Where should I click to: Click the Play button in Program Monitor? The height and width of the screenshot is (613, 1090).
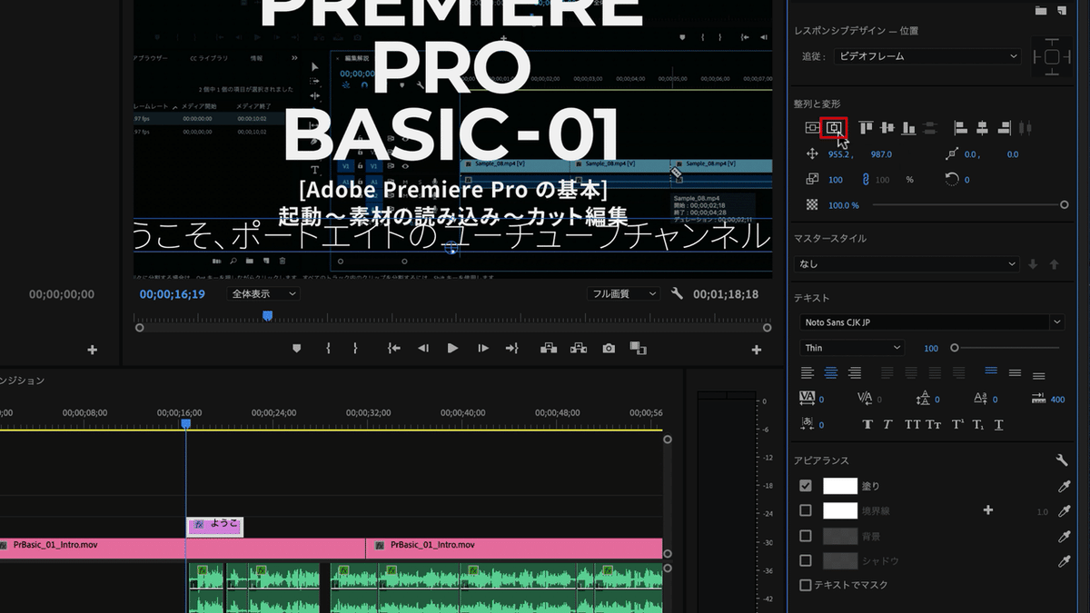pyautogui.click(x=452, y=348)
